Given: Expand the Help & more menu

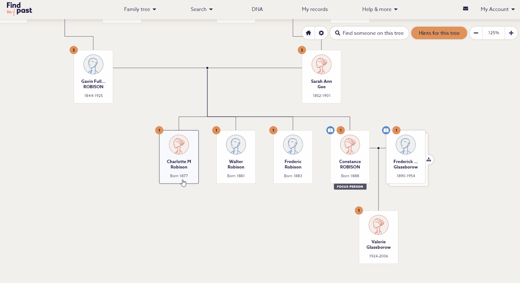Looking at the screenshot, I should (x=380, y=9).
